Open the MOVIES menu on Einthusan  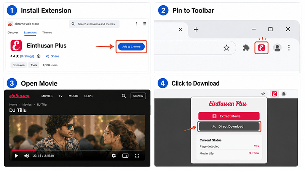pyautogui.click(x=47, y=96)
